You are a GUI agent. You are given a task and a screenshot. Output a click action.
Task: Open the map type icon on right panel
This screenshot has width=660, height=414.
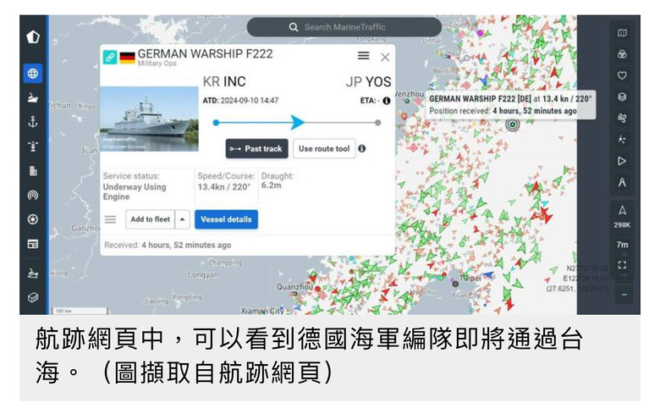[x=622, y=33]
